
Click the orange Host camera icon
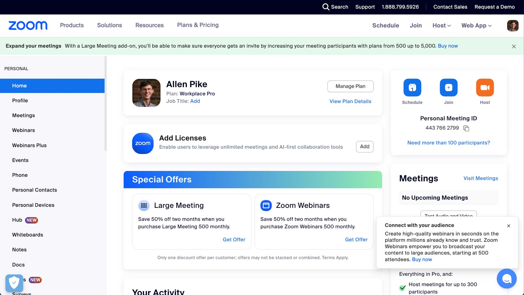pyautogui.click(x=485, y=87)
